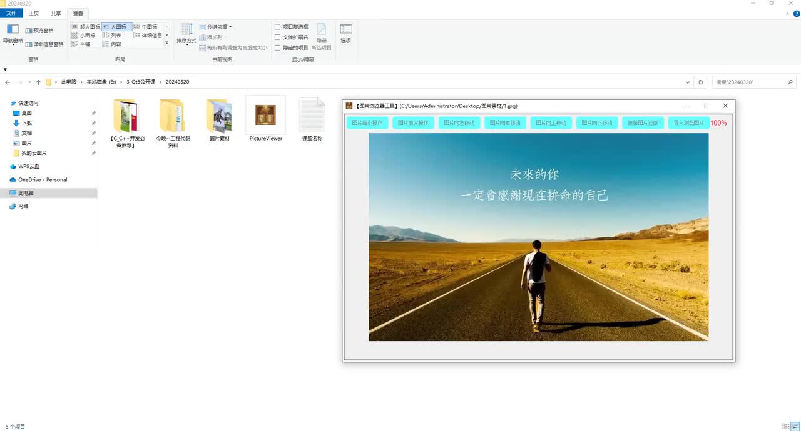Switch to the Share (共享) tab
The image size is (801, 431).
point(56,13)
